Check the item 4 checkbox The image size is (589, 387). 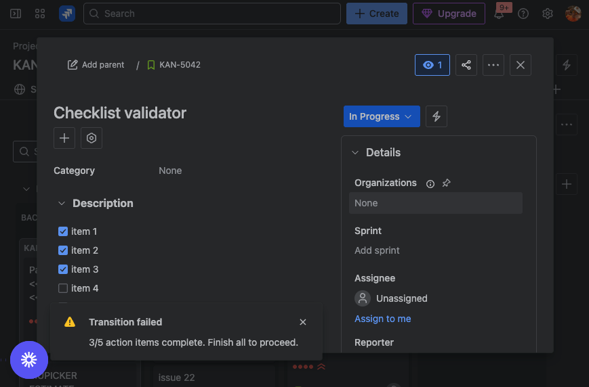(63, 288)
